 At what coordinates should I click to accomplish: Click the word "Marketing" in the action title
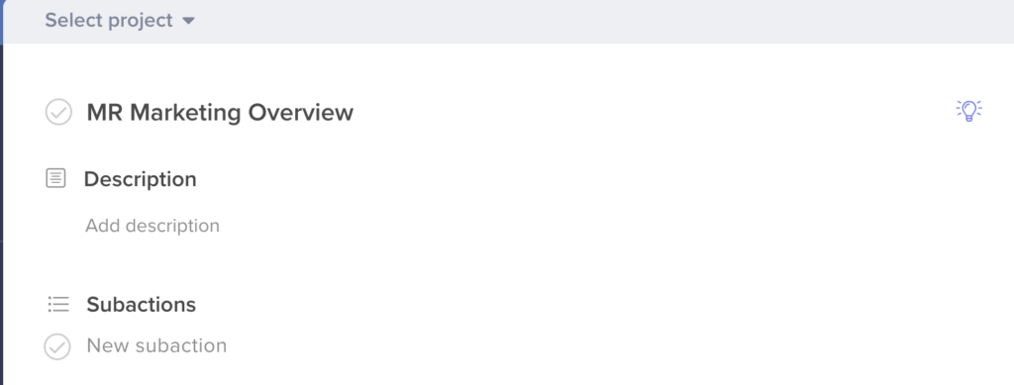pyautogui.click(x=185, y=113)
